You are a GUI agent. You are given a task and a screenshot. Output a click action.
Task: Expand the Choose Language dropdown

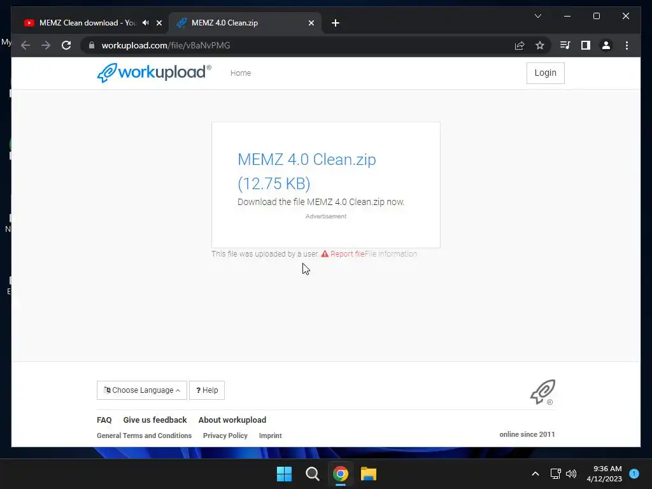pyautogui.click(x=142, y=390)
